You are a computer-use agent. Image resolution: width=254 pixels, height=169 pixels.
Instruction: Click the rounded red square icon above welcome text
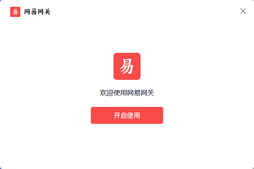pyautogui.click(x=127, y=66)
